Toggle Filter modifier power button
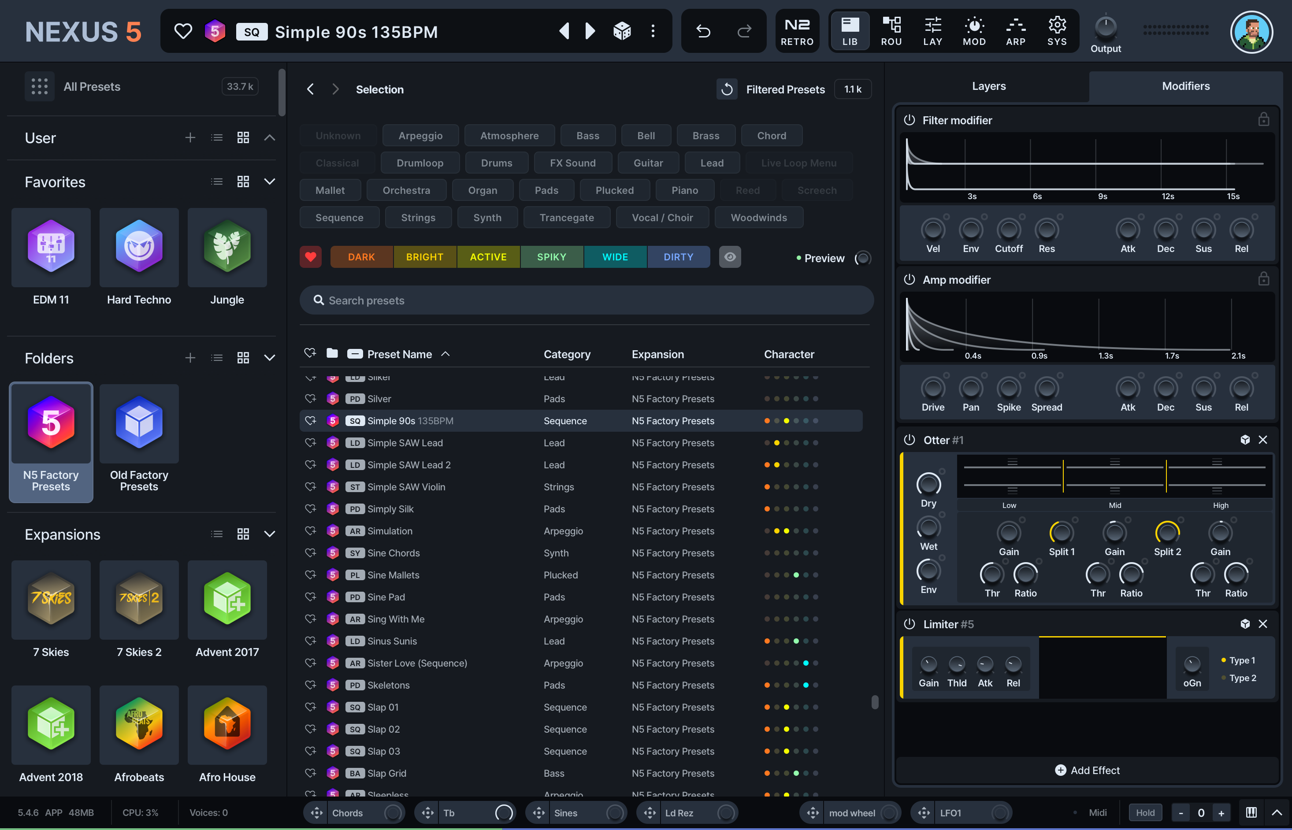This screenshot has height=830, width=1292. tap(910, 120)
